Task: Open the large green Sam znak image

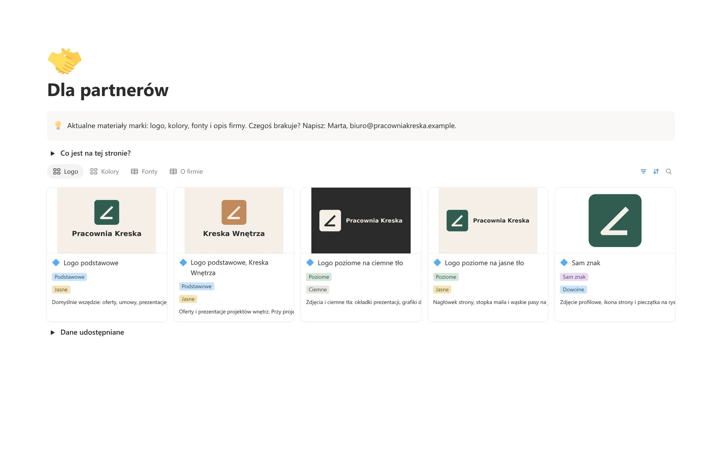Action: click(615, 221)
